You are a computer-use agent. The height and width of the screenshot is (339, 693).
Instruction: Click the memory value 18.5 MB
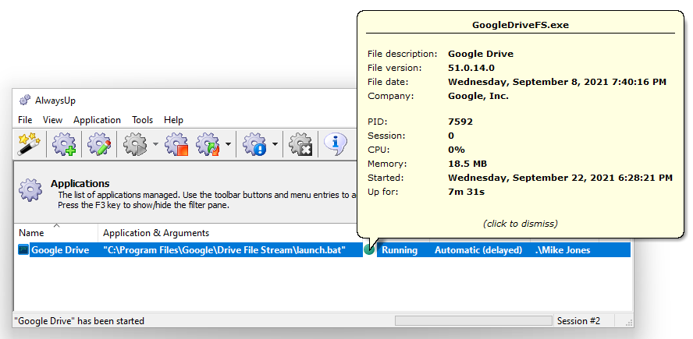[467, 164]
